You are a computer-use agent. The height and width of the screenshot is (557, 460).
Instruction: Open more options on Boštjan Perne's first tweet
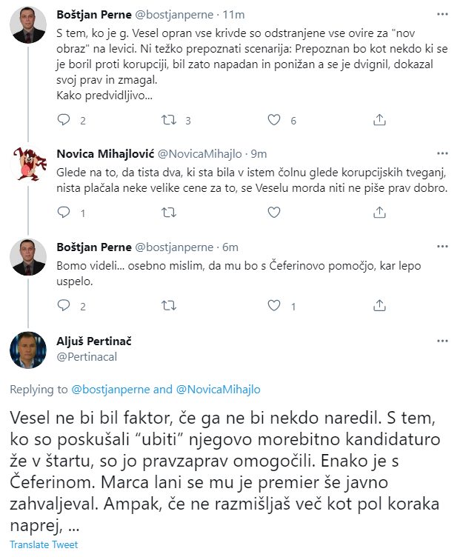(x=442, y=14)
